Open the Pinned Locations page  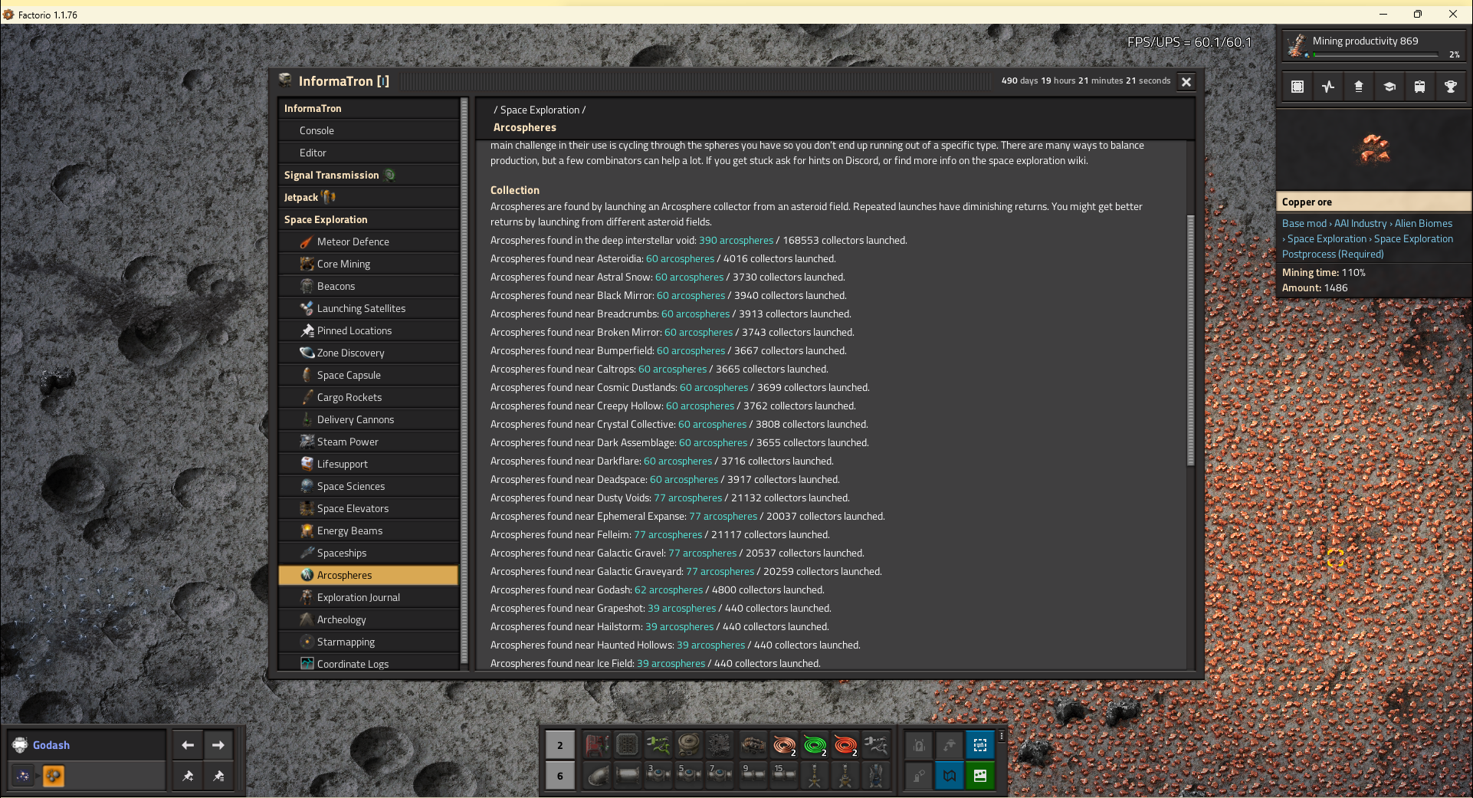click(369, 330)
